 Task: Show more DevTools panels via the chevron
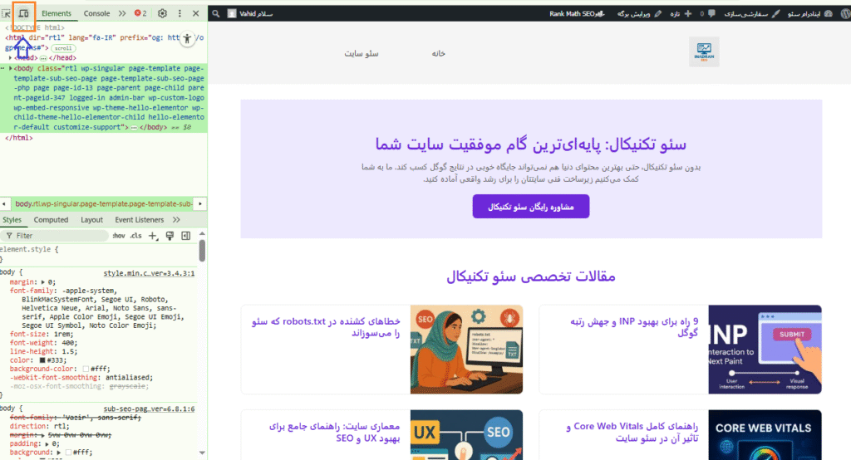[x=122, y=13]
